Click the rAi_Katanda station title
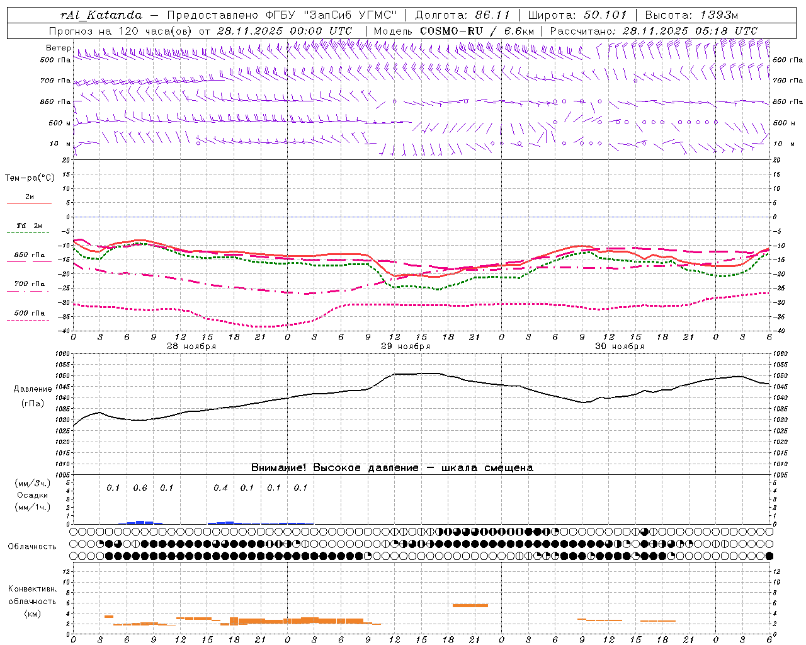The image size is (806, 645). (x=101, y=15)
